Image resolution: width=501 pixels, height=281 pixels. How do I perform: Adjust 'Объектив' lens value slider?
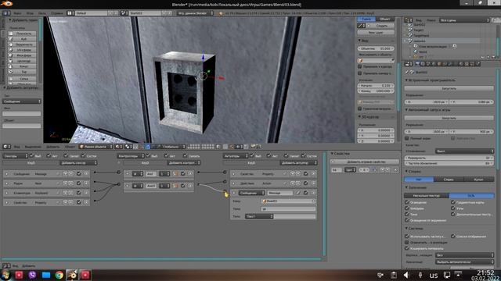point(376,48)
